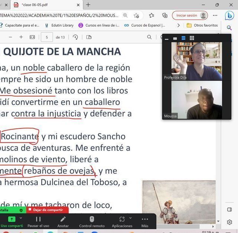Switch video panel to gallery grid view
Viewport: 238px width, 233px height.
pos(192,38)
